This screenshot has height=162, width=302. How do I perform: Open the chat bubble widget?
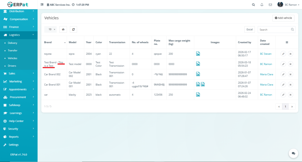click(x=293, y=153)
